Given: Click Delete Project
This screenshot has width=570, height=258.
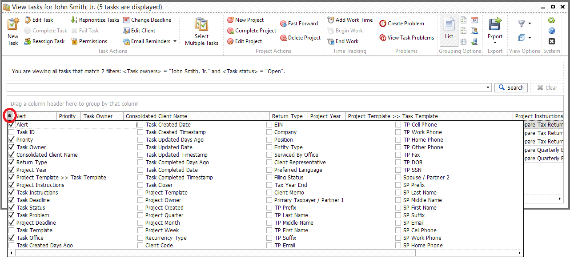Looking at the screenshot, I should pos(300,38).
